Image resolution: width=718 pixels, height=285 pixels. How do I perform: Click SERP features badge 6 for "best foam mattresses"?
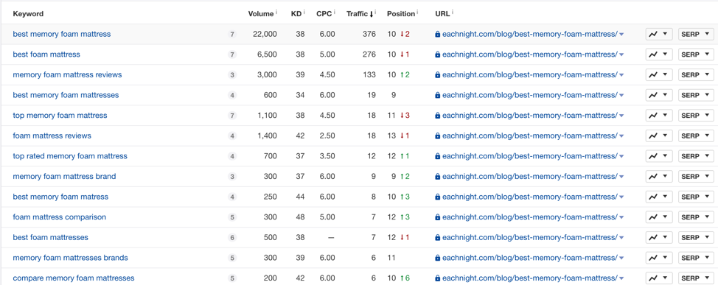tap(232, 238)
